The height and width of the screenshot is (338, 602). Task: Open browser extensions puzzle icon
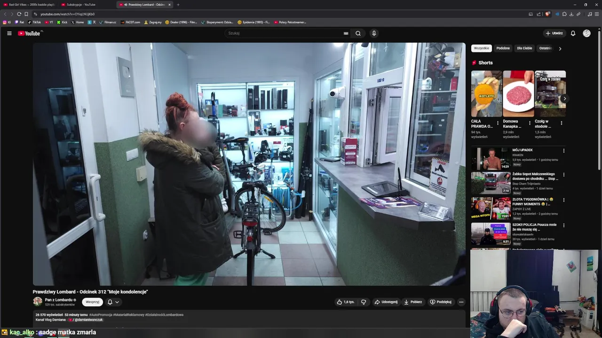[564, 14]
